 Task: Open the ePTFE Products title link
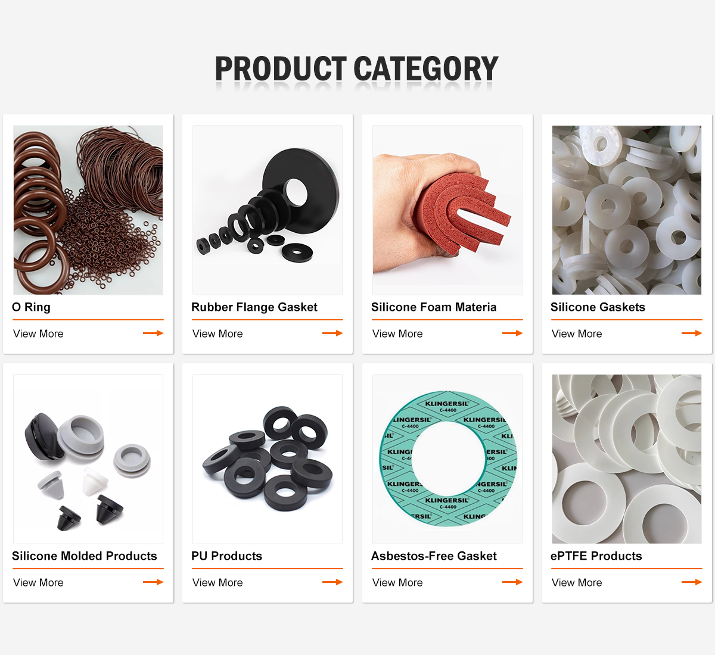click(596, 556)
